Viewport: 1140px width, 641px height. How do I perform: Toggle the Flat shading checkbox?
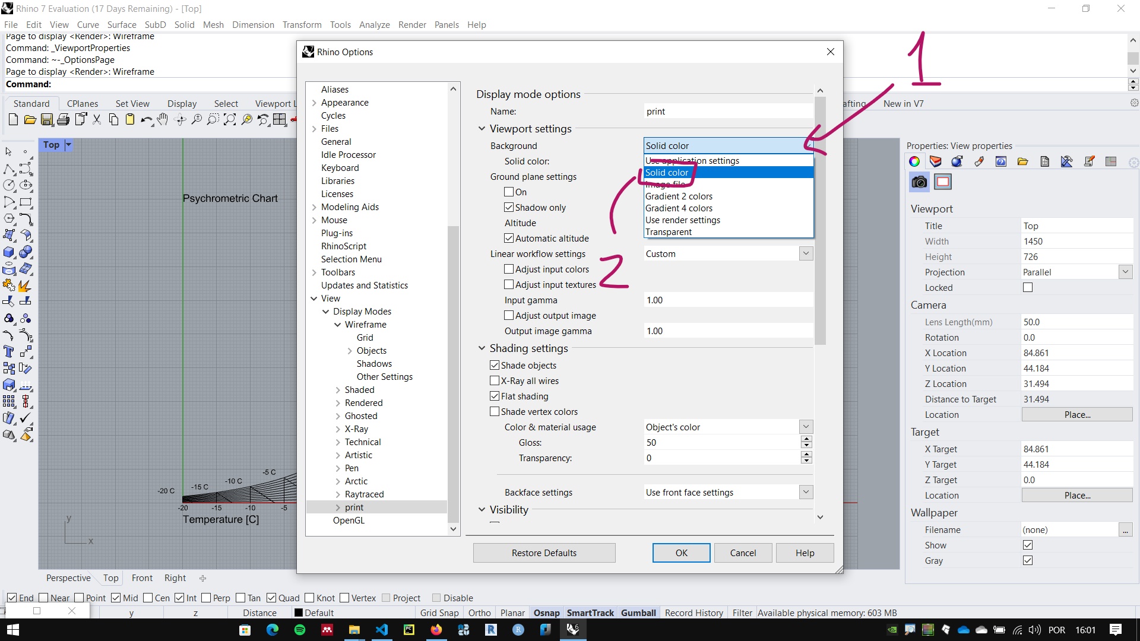[x=495, y=396]
